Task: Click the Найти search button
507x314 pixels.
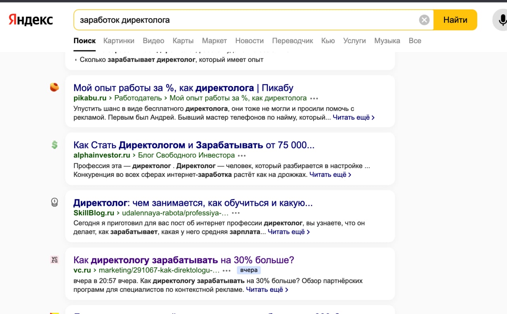Action: coord(455,20)
